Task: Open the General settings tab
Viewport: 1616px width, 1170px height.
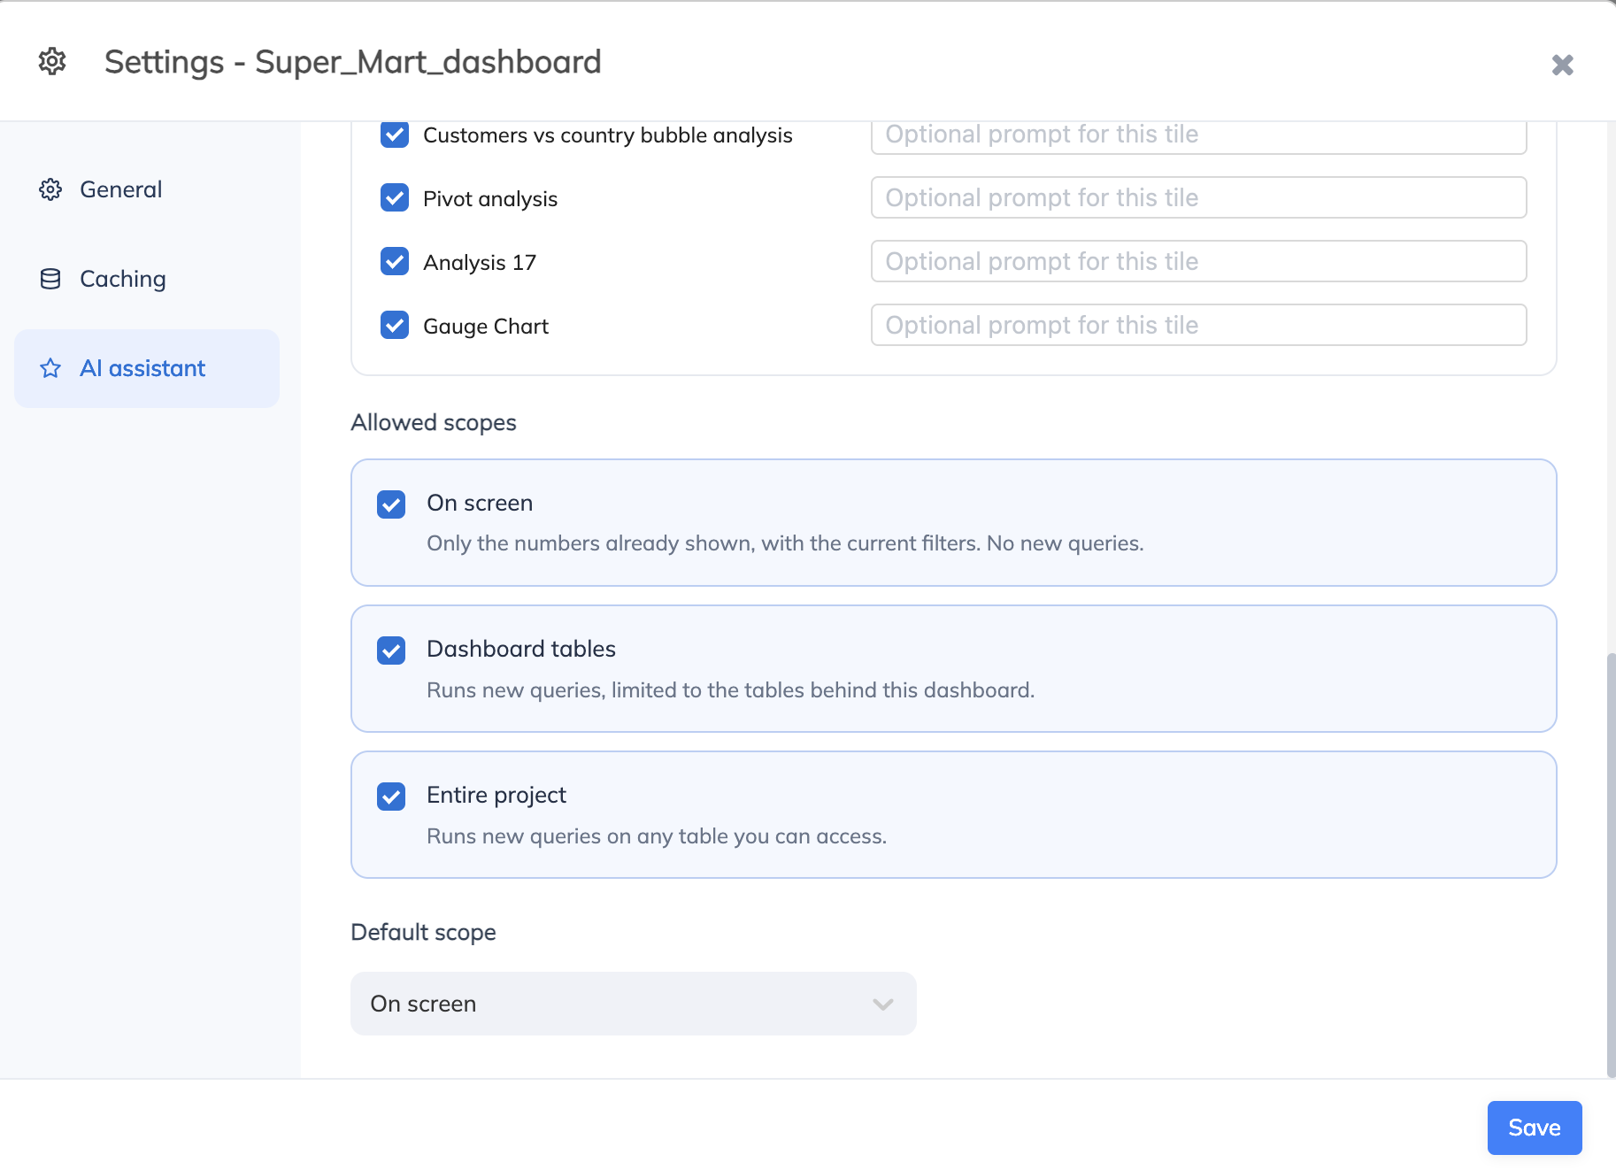Action: pos(147,189)
